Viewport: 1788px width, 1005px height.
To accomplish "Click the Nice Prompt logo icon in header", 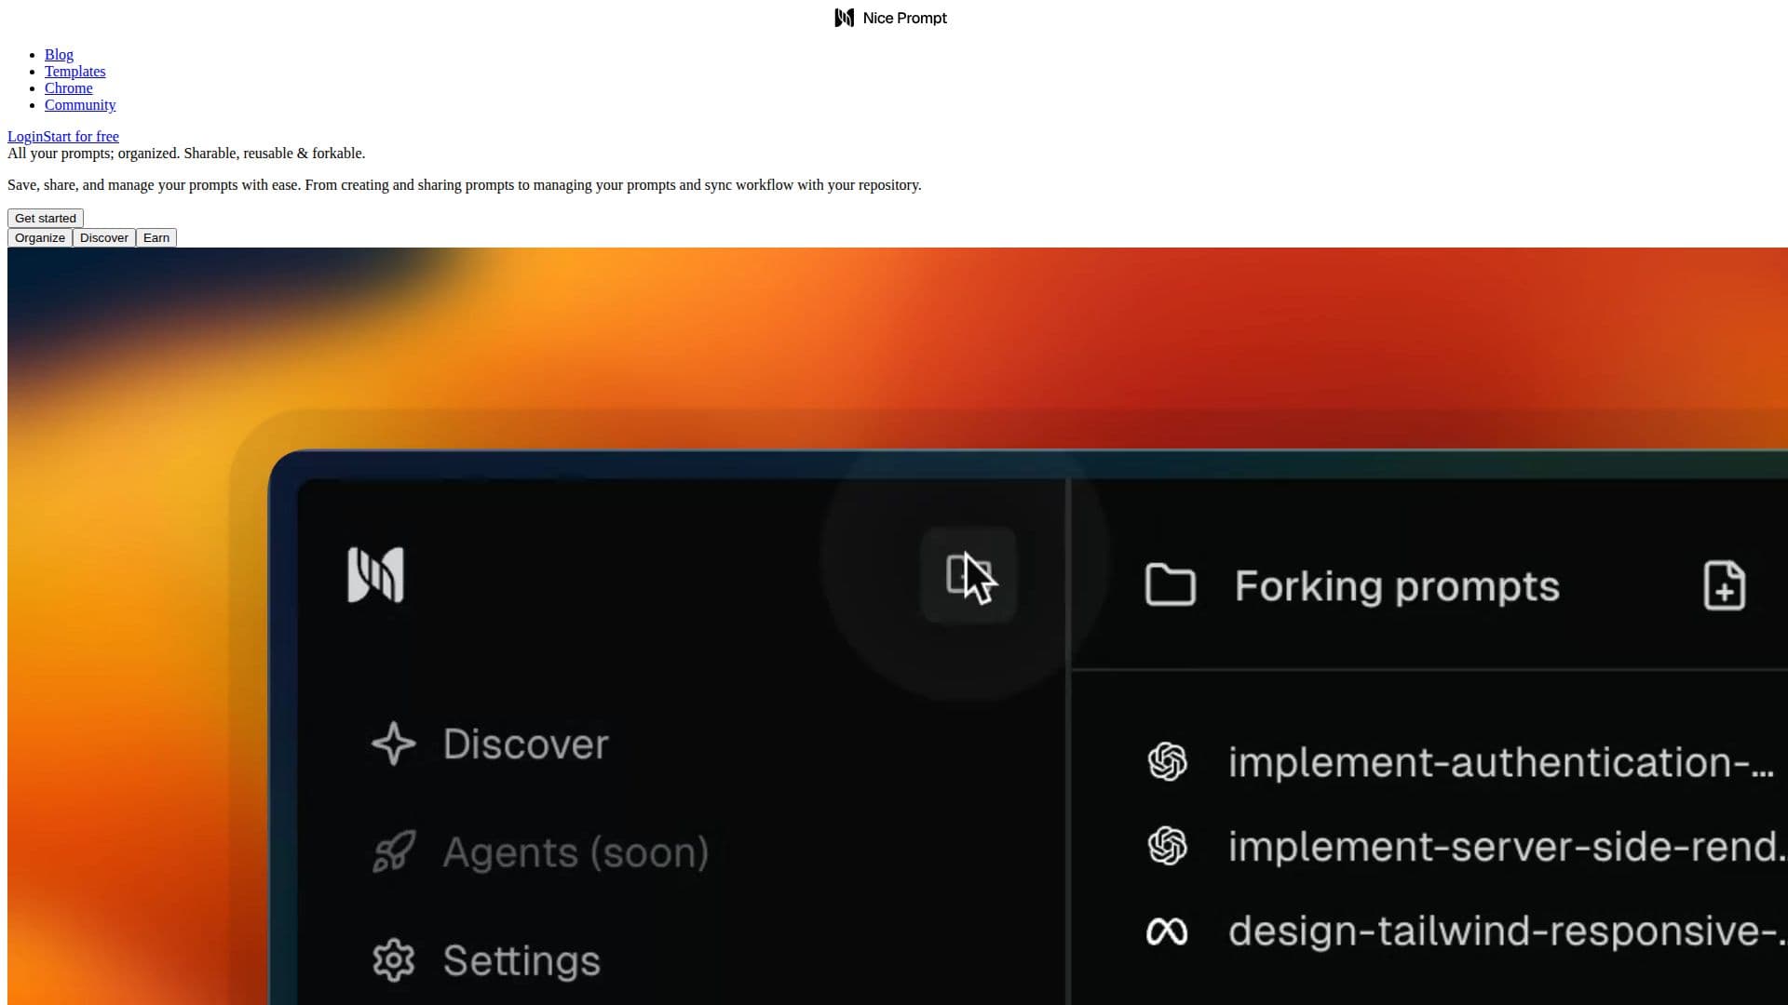I will pos(844,18).
